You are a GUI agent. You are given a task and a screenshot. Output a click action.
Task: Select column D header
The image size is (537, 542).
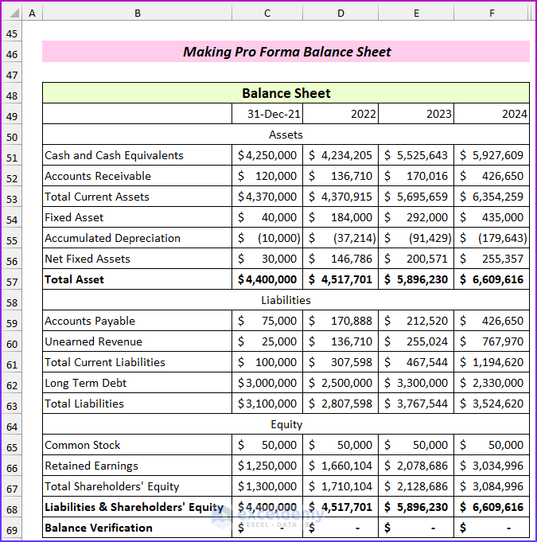point(340,14)
